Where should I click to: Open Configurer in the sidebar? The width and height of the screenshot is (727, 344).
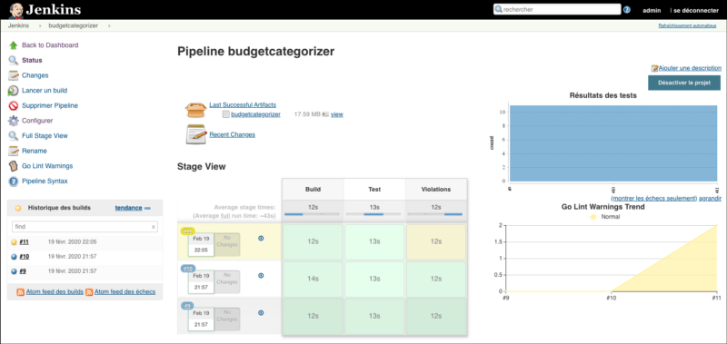click(37, 121)
